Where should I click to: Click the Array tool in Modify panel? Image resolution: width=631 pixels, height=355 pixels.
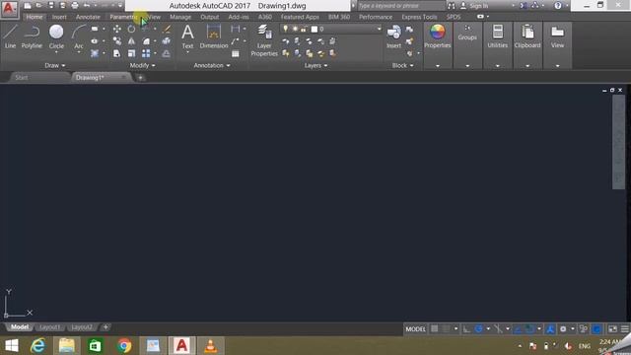pos(146,53)
